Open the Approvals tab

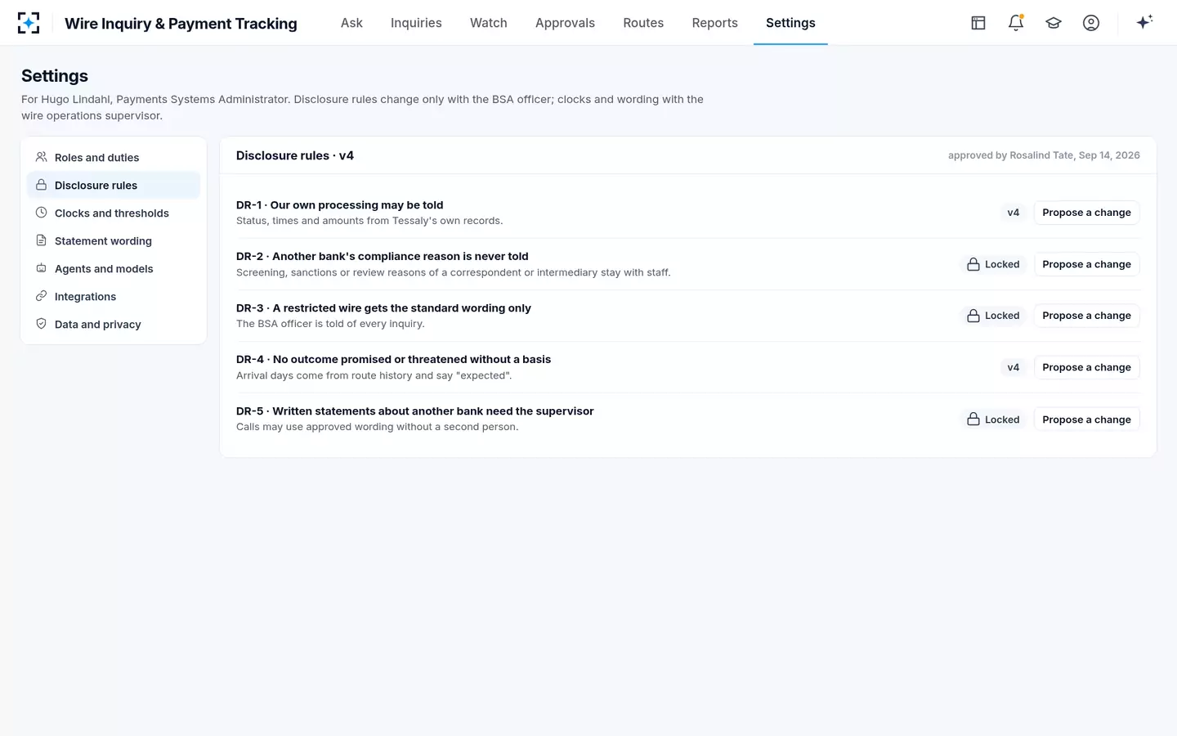click(x=565, y=23)
